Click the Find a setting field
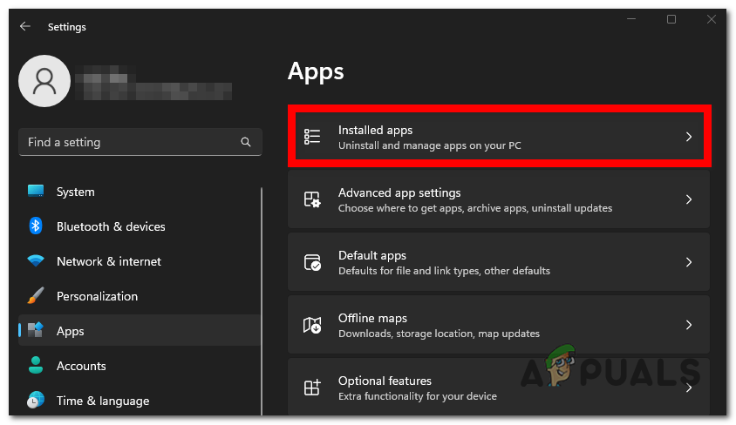Image resolution: width=736 pixels, height=425 pixels. [140, 142]
